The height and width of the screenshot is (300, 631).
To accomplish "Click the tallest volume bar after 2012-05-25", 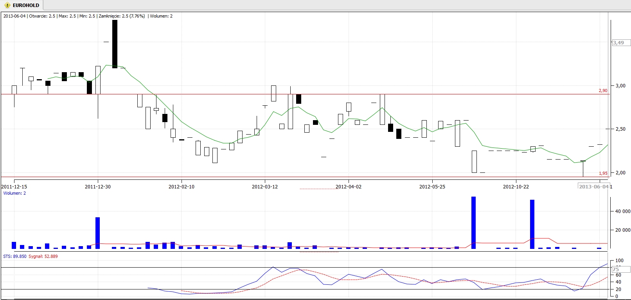I will point(474,223).
